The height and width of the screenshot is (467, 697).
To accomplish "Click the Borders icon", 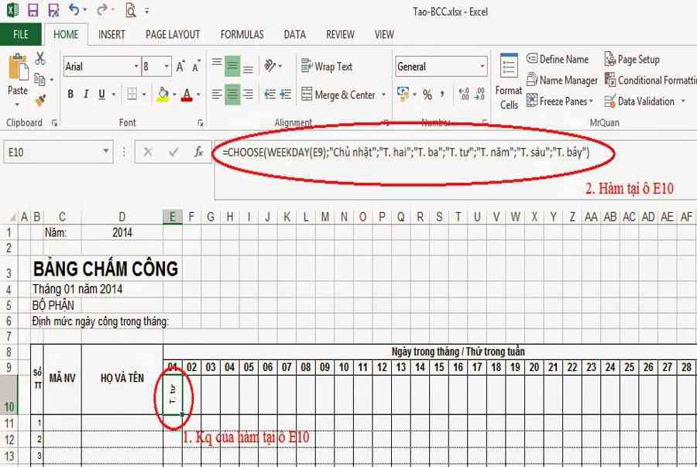I will [x=132, y=94].
